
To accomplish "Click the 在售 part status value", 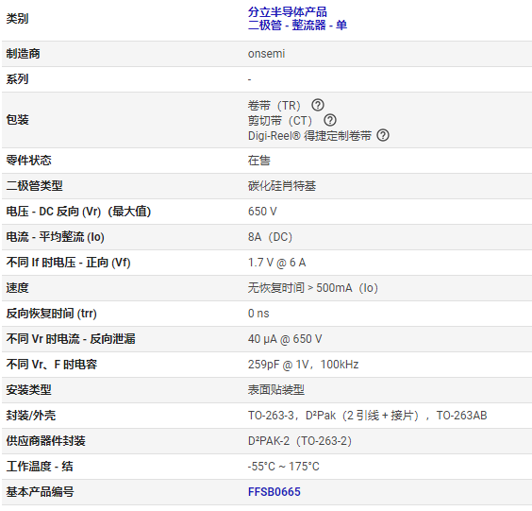I will click(259, 161).
